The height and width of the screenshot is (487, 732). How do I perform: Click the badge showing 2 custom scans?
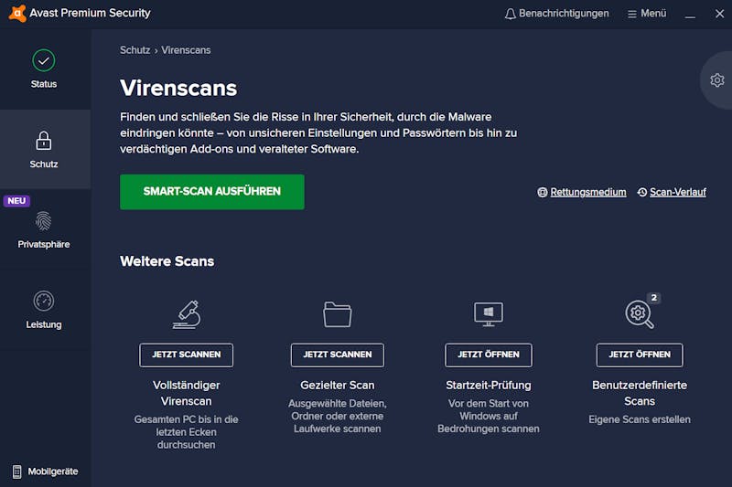[653, 297]
